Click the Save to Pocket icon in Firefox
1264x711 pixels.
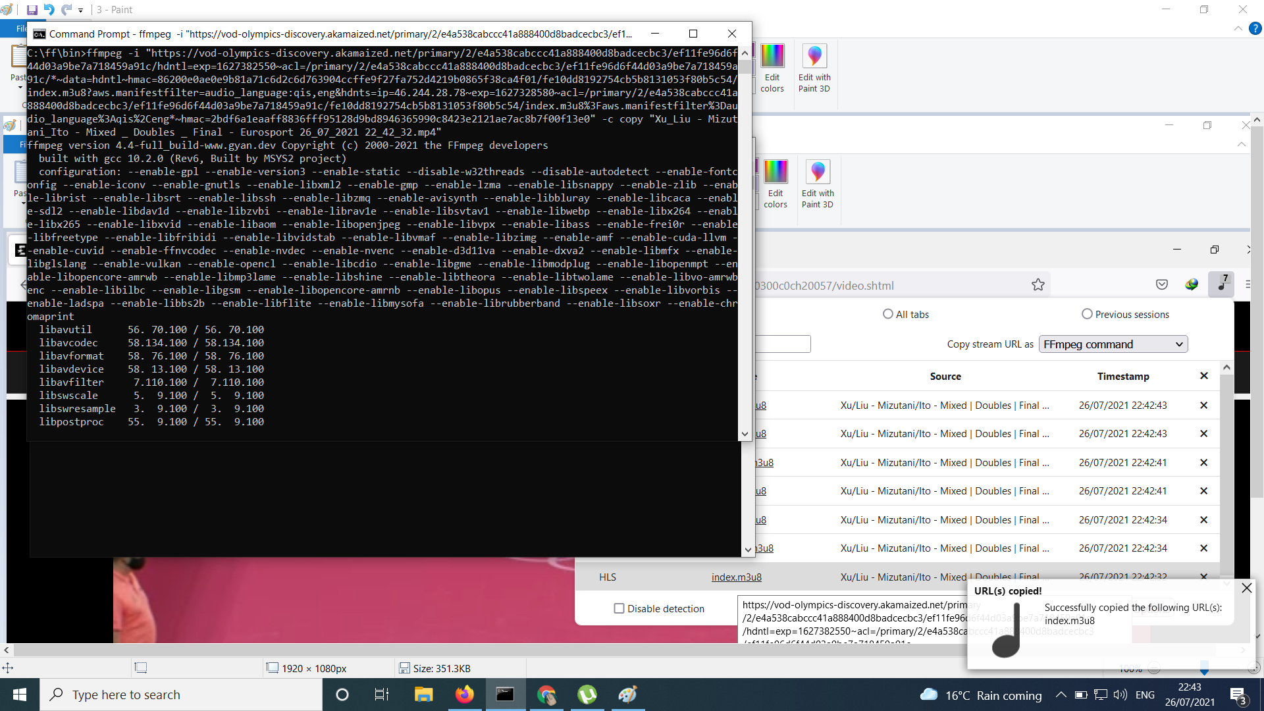pyautogui.click(x=1162, y=284)
